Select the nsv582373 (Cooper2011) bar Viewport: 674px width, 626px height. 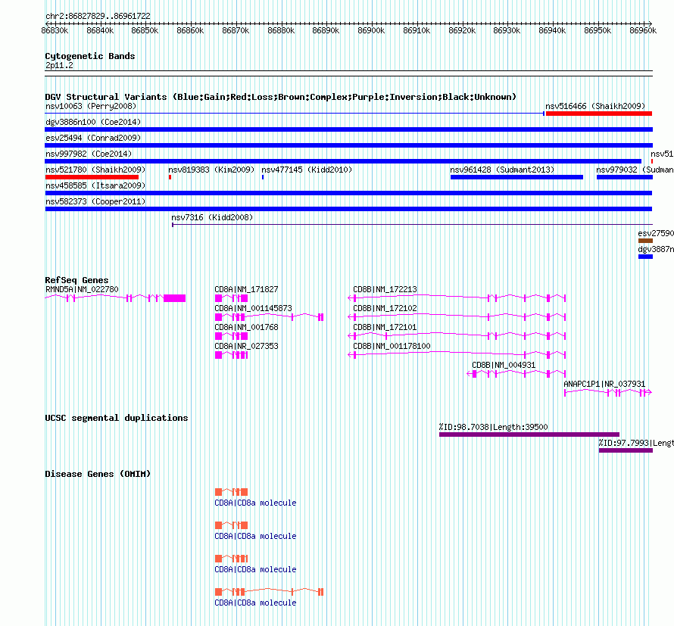point(348,209)
